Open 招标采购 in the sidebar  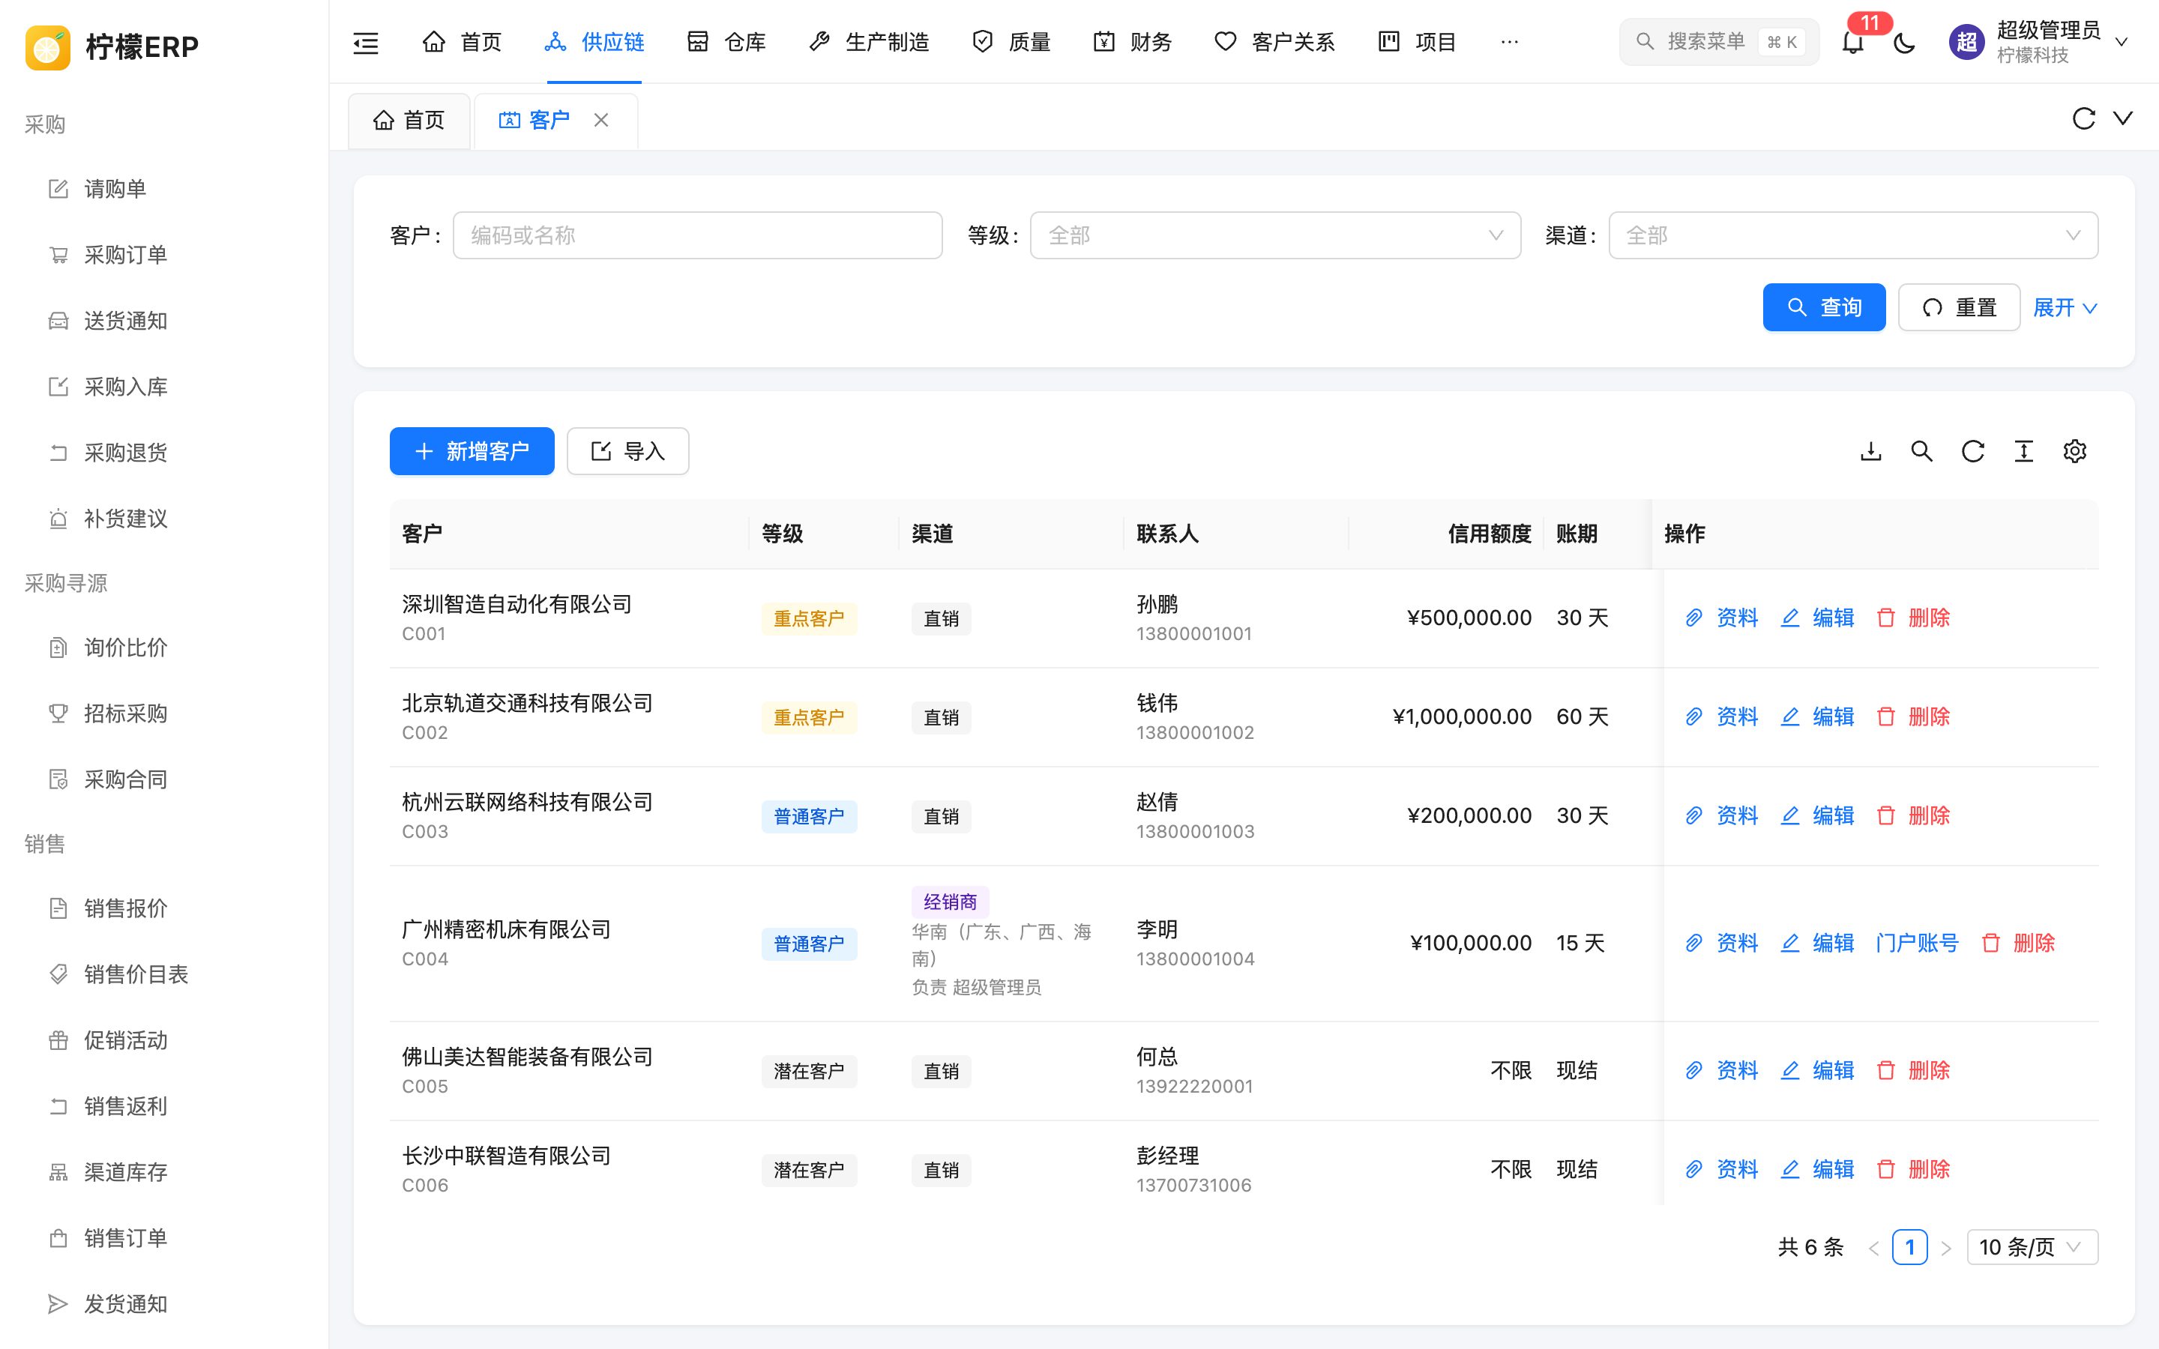pos(164,713)
